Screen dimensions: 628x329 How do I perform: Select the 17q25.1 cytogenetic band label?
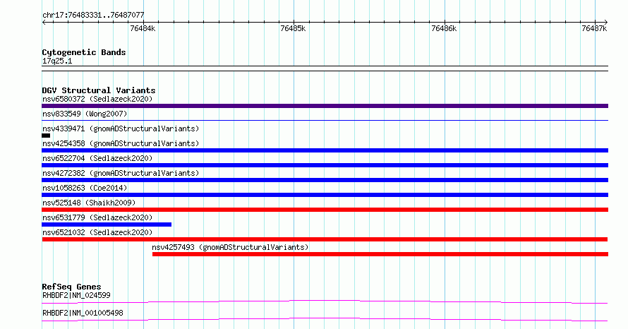pyautogui.click(x=57, y=61)
